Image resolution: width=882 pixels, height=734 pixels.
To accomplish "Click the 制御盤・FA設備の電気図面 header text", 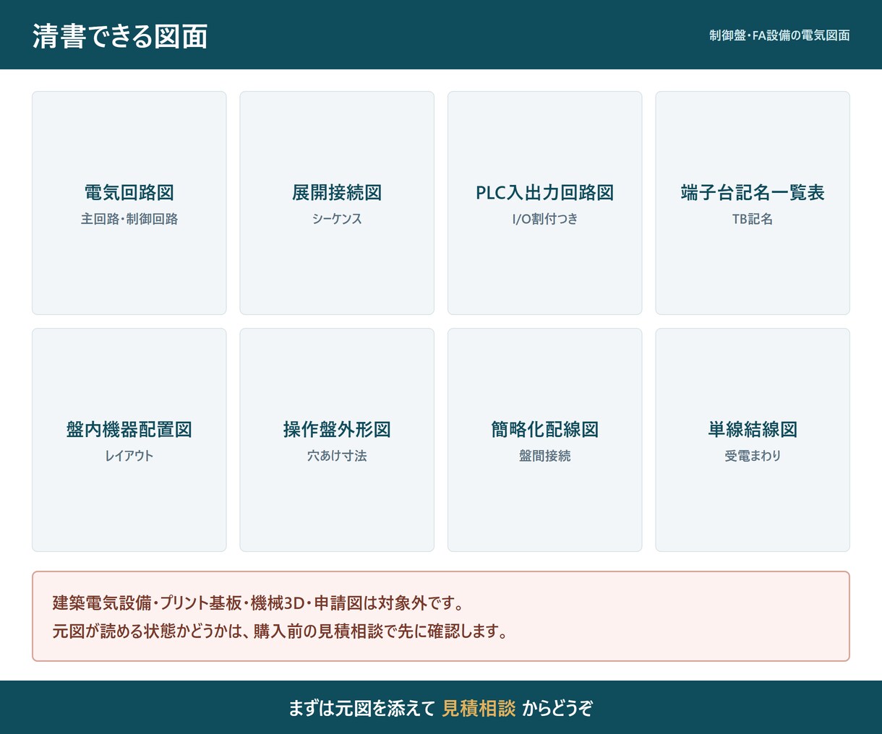I will click(779, 35).
